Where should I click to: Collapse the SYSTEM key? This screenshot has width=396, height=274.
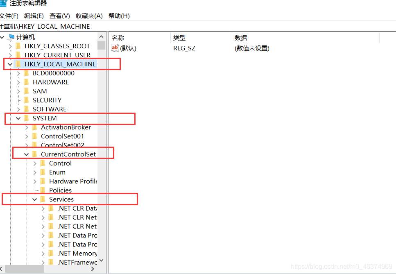(18, 118)
